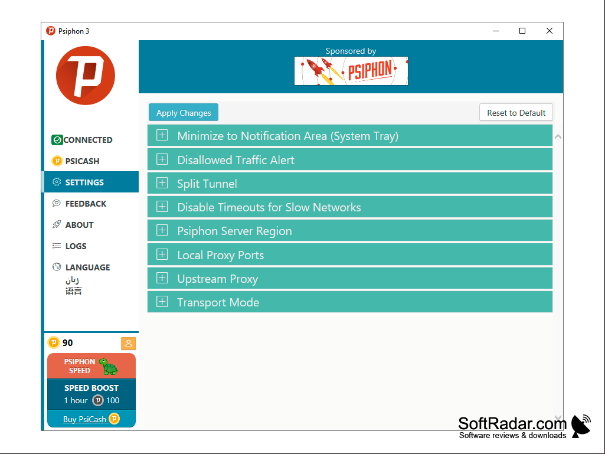Click the PsiCash balance value 90
This screenshot has height=454, width=605.
[x=67, y=343]
